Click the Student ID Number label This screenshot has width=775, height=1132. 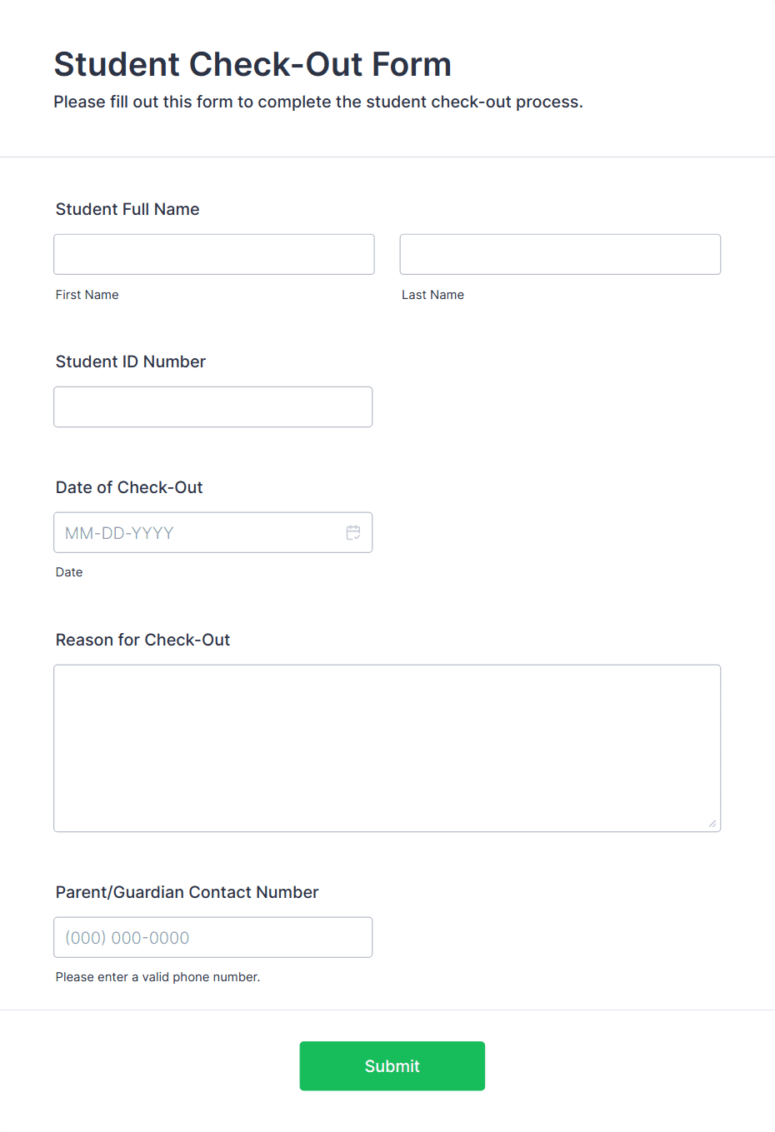(x=130, y=362)
